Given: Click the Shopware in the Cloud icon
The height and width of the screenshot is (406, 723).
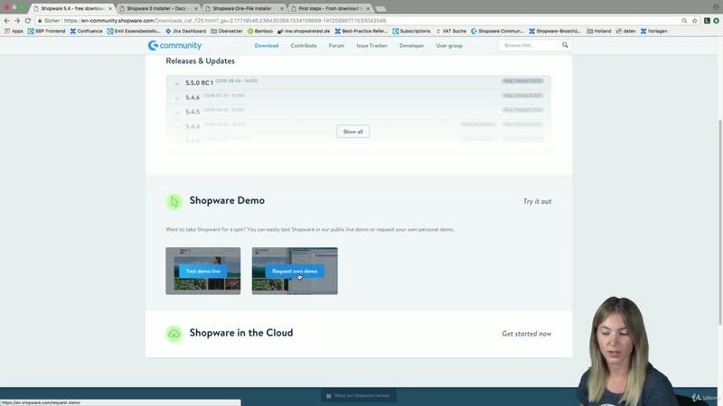Looking at the screenshot, I should click(174, 334).
